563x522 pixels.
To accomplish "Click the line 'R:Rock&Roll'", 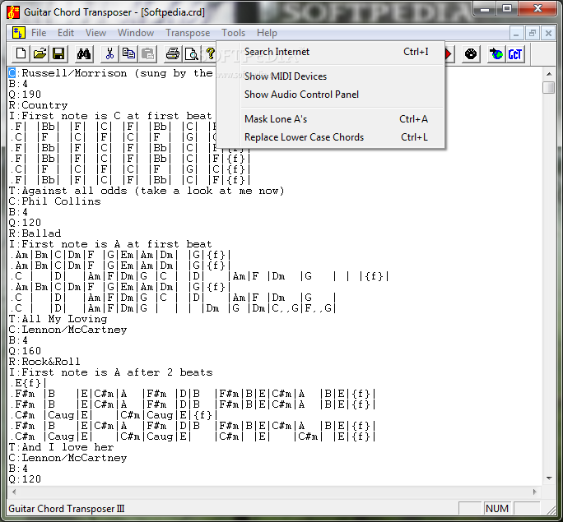I will coord(44,362).
